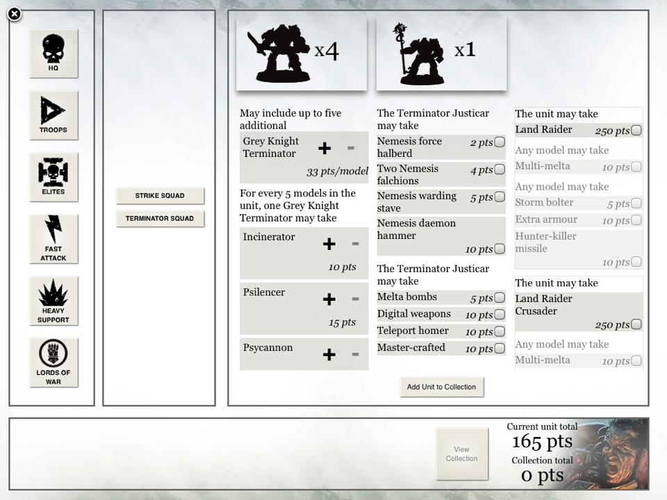Screen dimensions: 667x500
Task: Check the Crusader's Multi-melta box
Action: coord(636,360)
